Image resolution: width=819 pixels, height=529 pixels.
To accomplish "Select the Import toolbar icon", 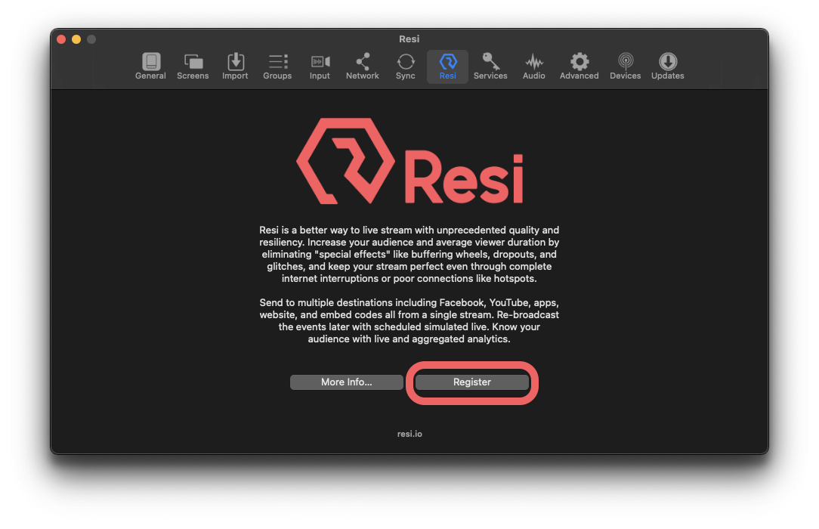I will (x=235, y=66).
